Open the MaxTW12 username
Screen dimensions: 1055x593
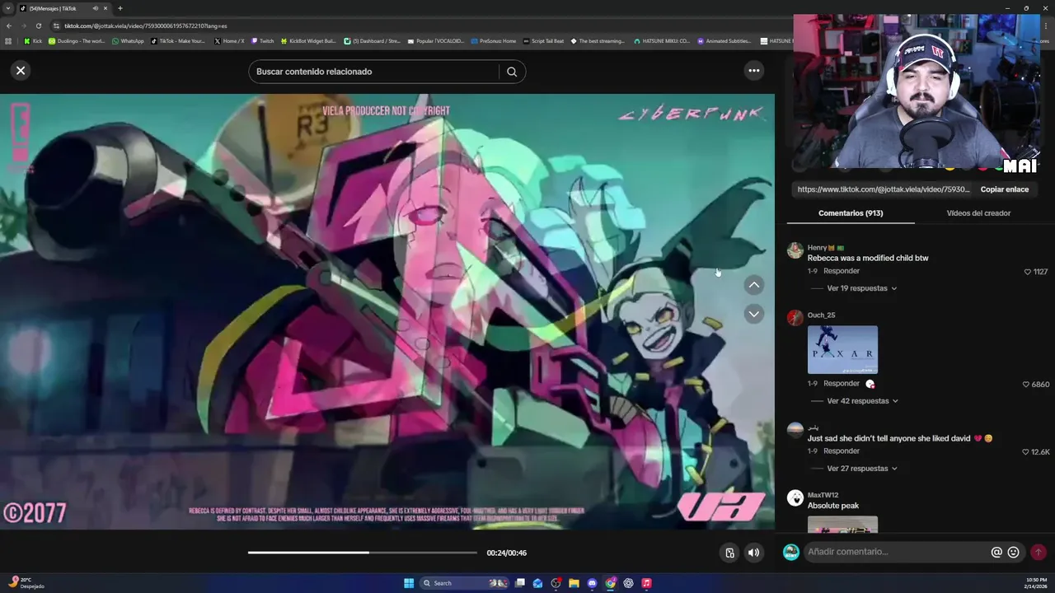tap(823, 495)
